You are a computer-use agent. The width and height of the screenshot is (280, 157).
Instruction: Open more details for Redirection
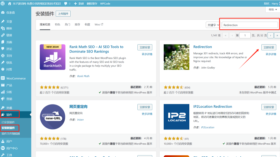tap(271, 54)
